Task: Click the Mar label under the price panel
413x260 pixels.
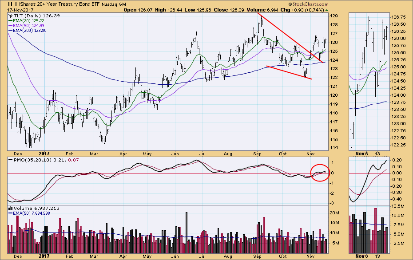Action: [x=94, y=154]
